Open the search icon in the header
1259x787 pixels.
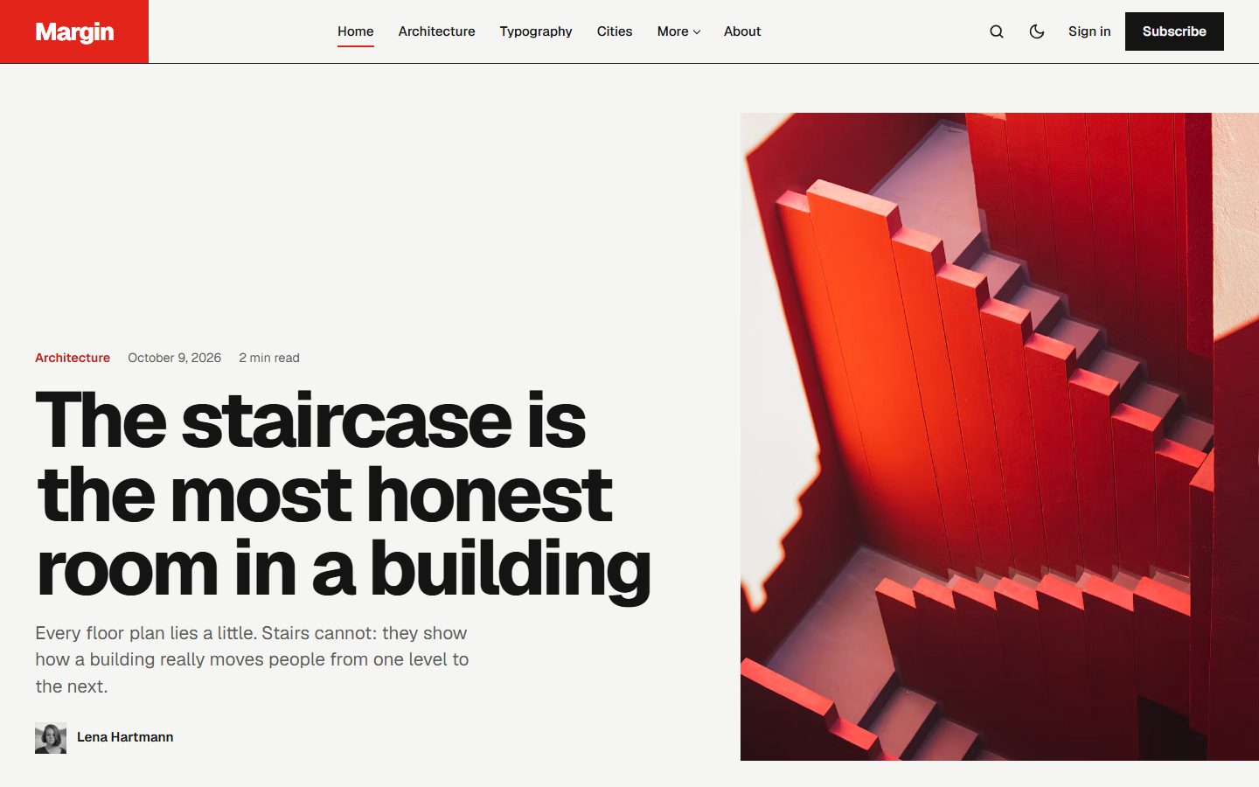tap(997, 31)
